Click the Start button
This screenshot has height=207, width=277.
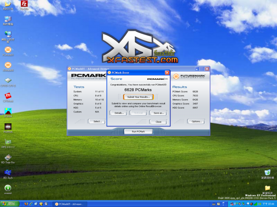coord(10,204)
